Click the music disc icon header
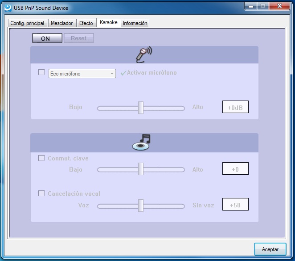The width and height of the screenshot is (295, 261). pos(141,143)
